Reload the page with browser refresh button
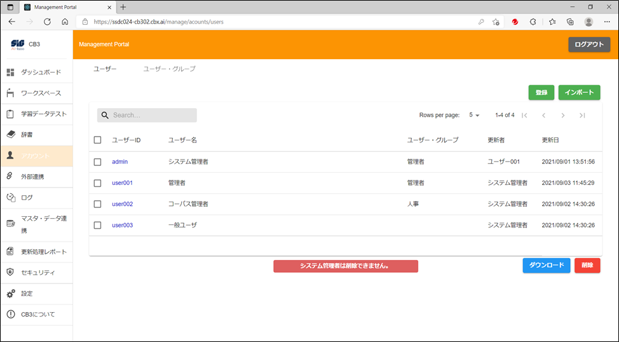The width and height of the screenshot is (619, 342). (47, 22)
